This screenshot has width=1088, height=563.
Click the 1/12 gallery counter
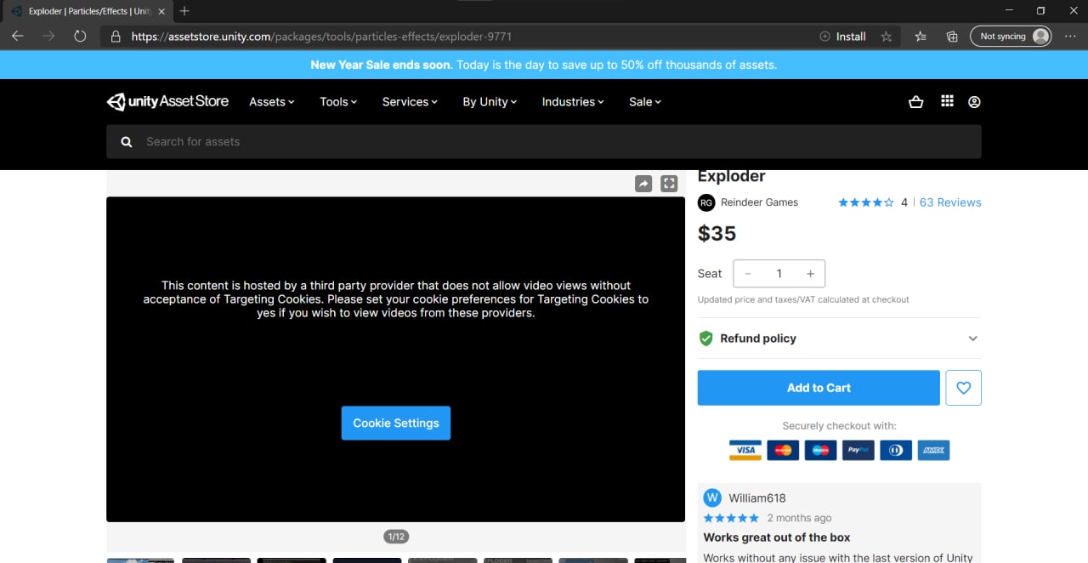[x=396, y=537]
